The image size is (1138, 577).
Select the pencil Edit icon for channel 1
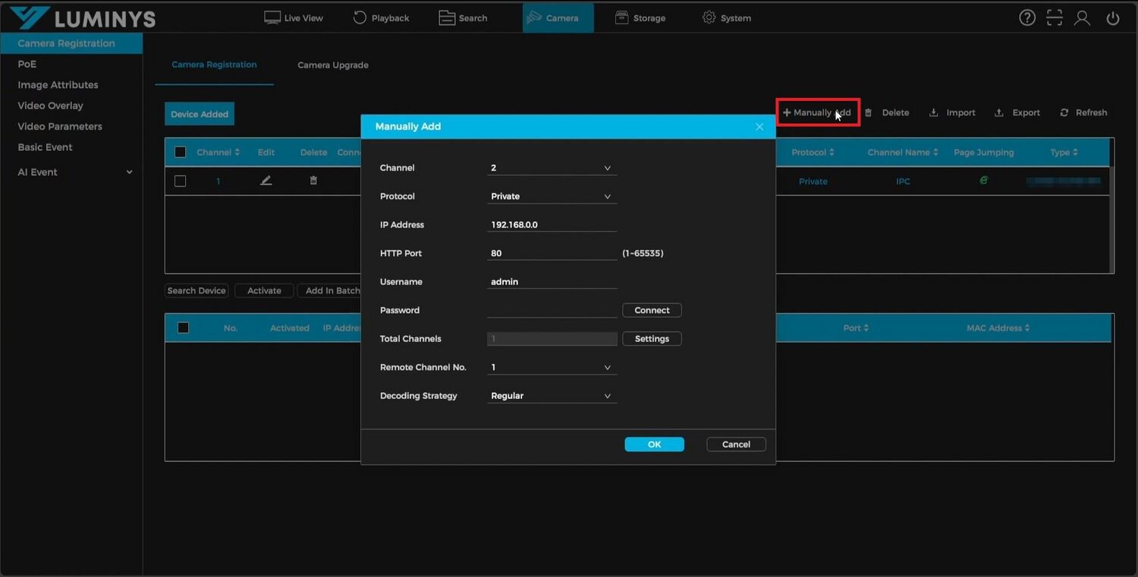click(266, 180)
